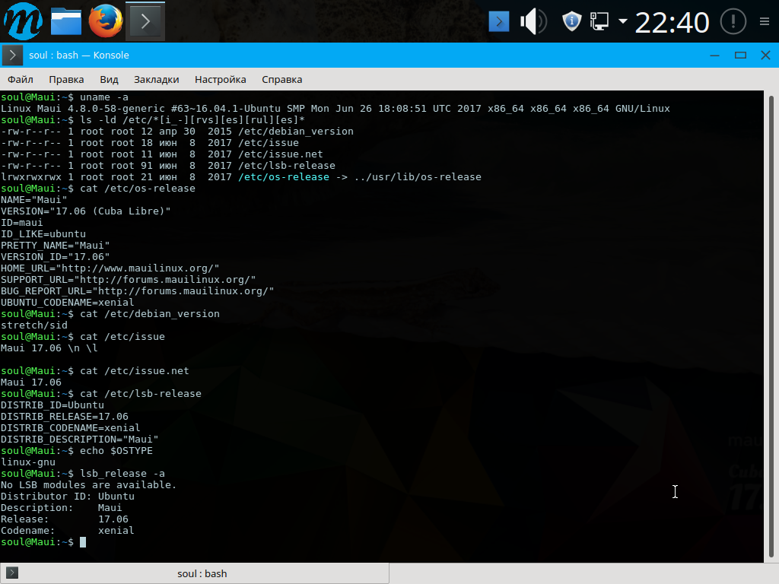
Task: Click the 'uname -a' command text
Action: pyautogui.click(x=104, y=97)
